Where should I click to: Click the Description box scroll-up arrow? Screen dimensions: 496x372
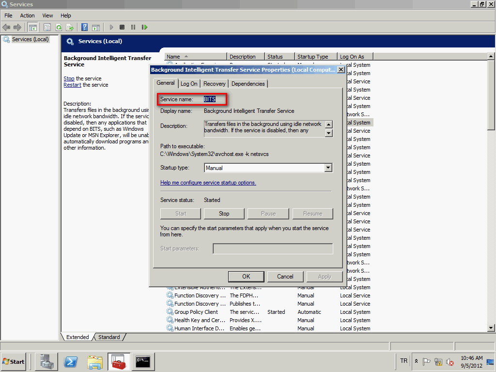[x=329, y=124]
